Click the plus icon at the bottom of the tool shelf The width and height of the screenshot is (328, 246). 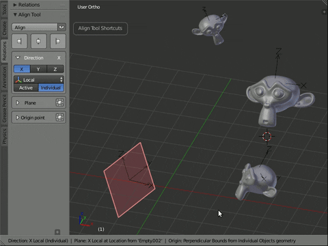[x=57, y=232]
